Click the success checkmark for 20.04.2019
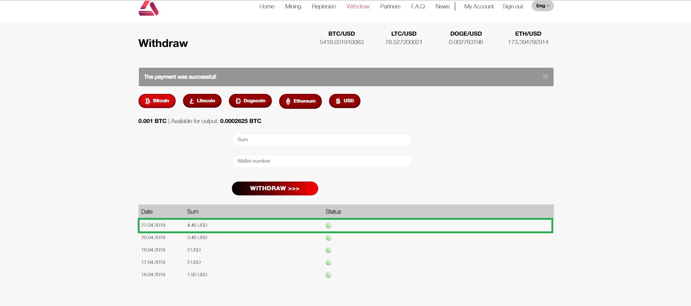Screen dimensions: 691x306 pos(328,238)
